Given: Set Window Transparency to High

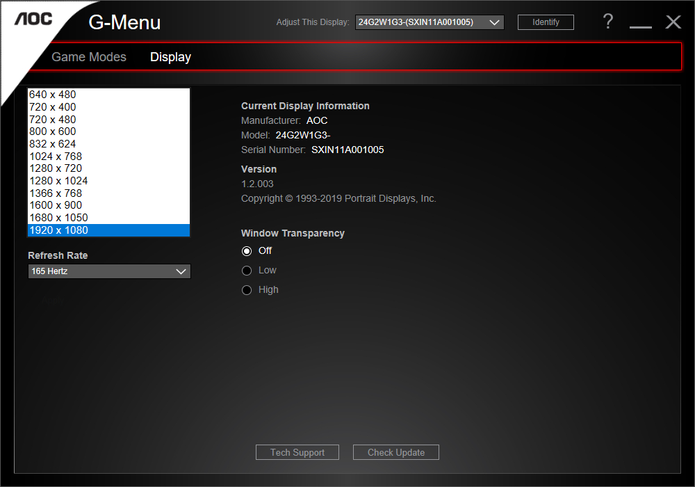Looking at the screenshot, I should [247, 290].
